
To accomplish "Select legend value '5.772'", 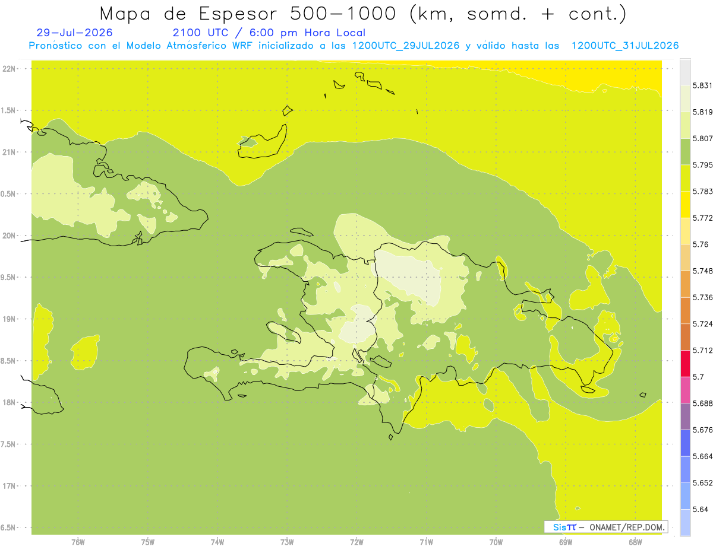I will pos(703,218).
